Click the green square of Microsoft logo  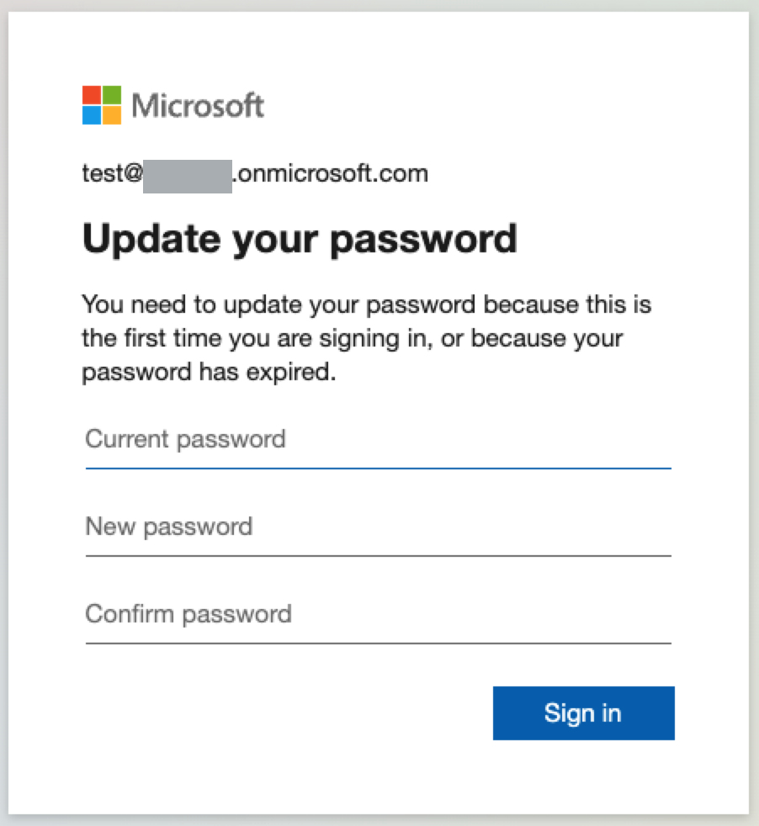(112, 94)
